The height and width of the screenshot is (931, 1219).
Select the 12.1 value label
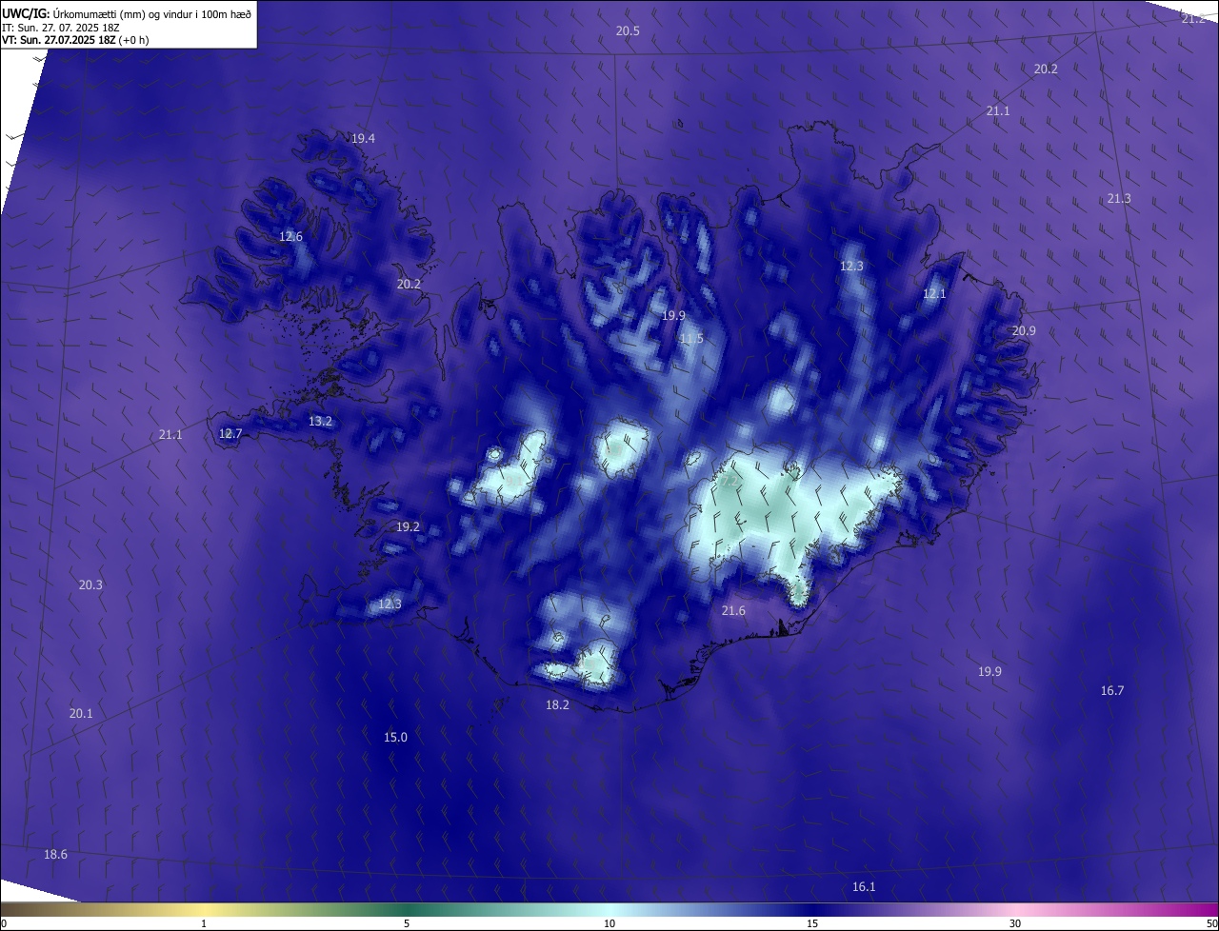coord(934,293)
